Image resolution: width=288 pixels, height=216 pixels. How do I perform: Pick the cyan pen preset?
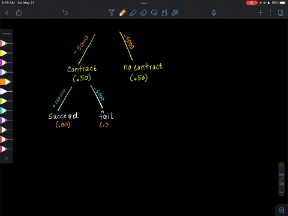click(6, 110)
